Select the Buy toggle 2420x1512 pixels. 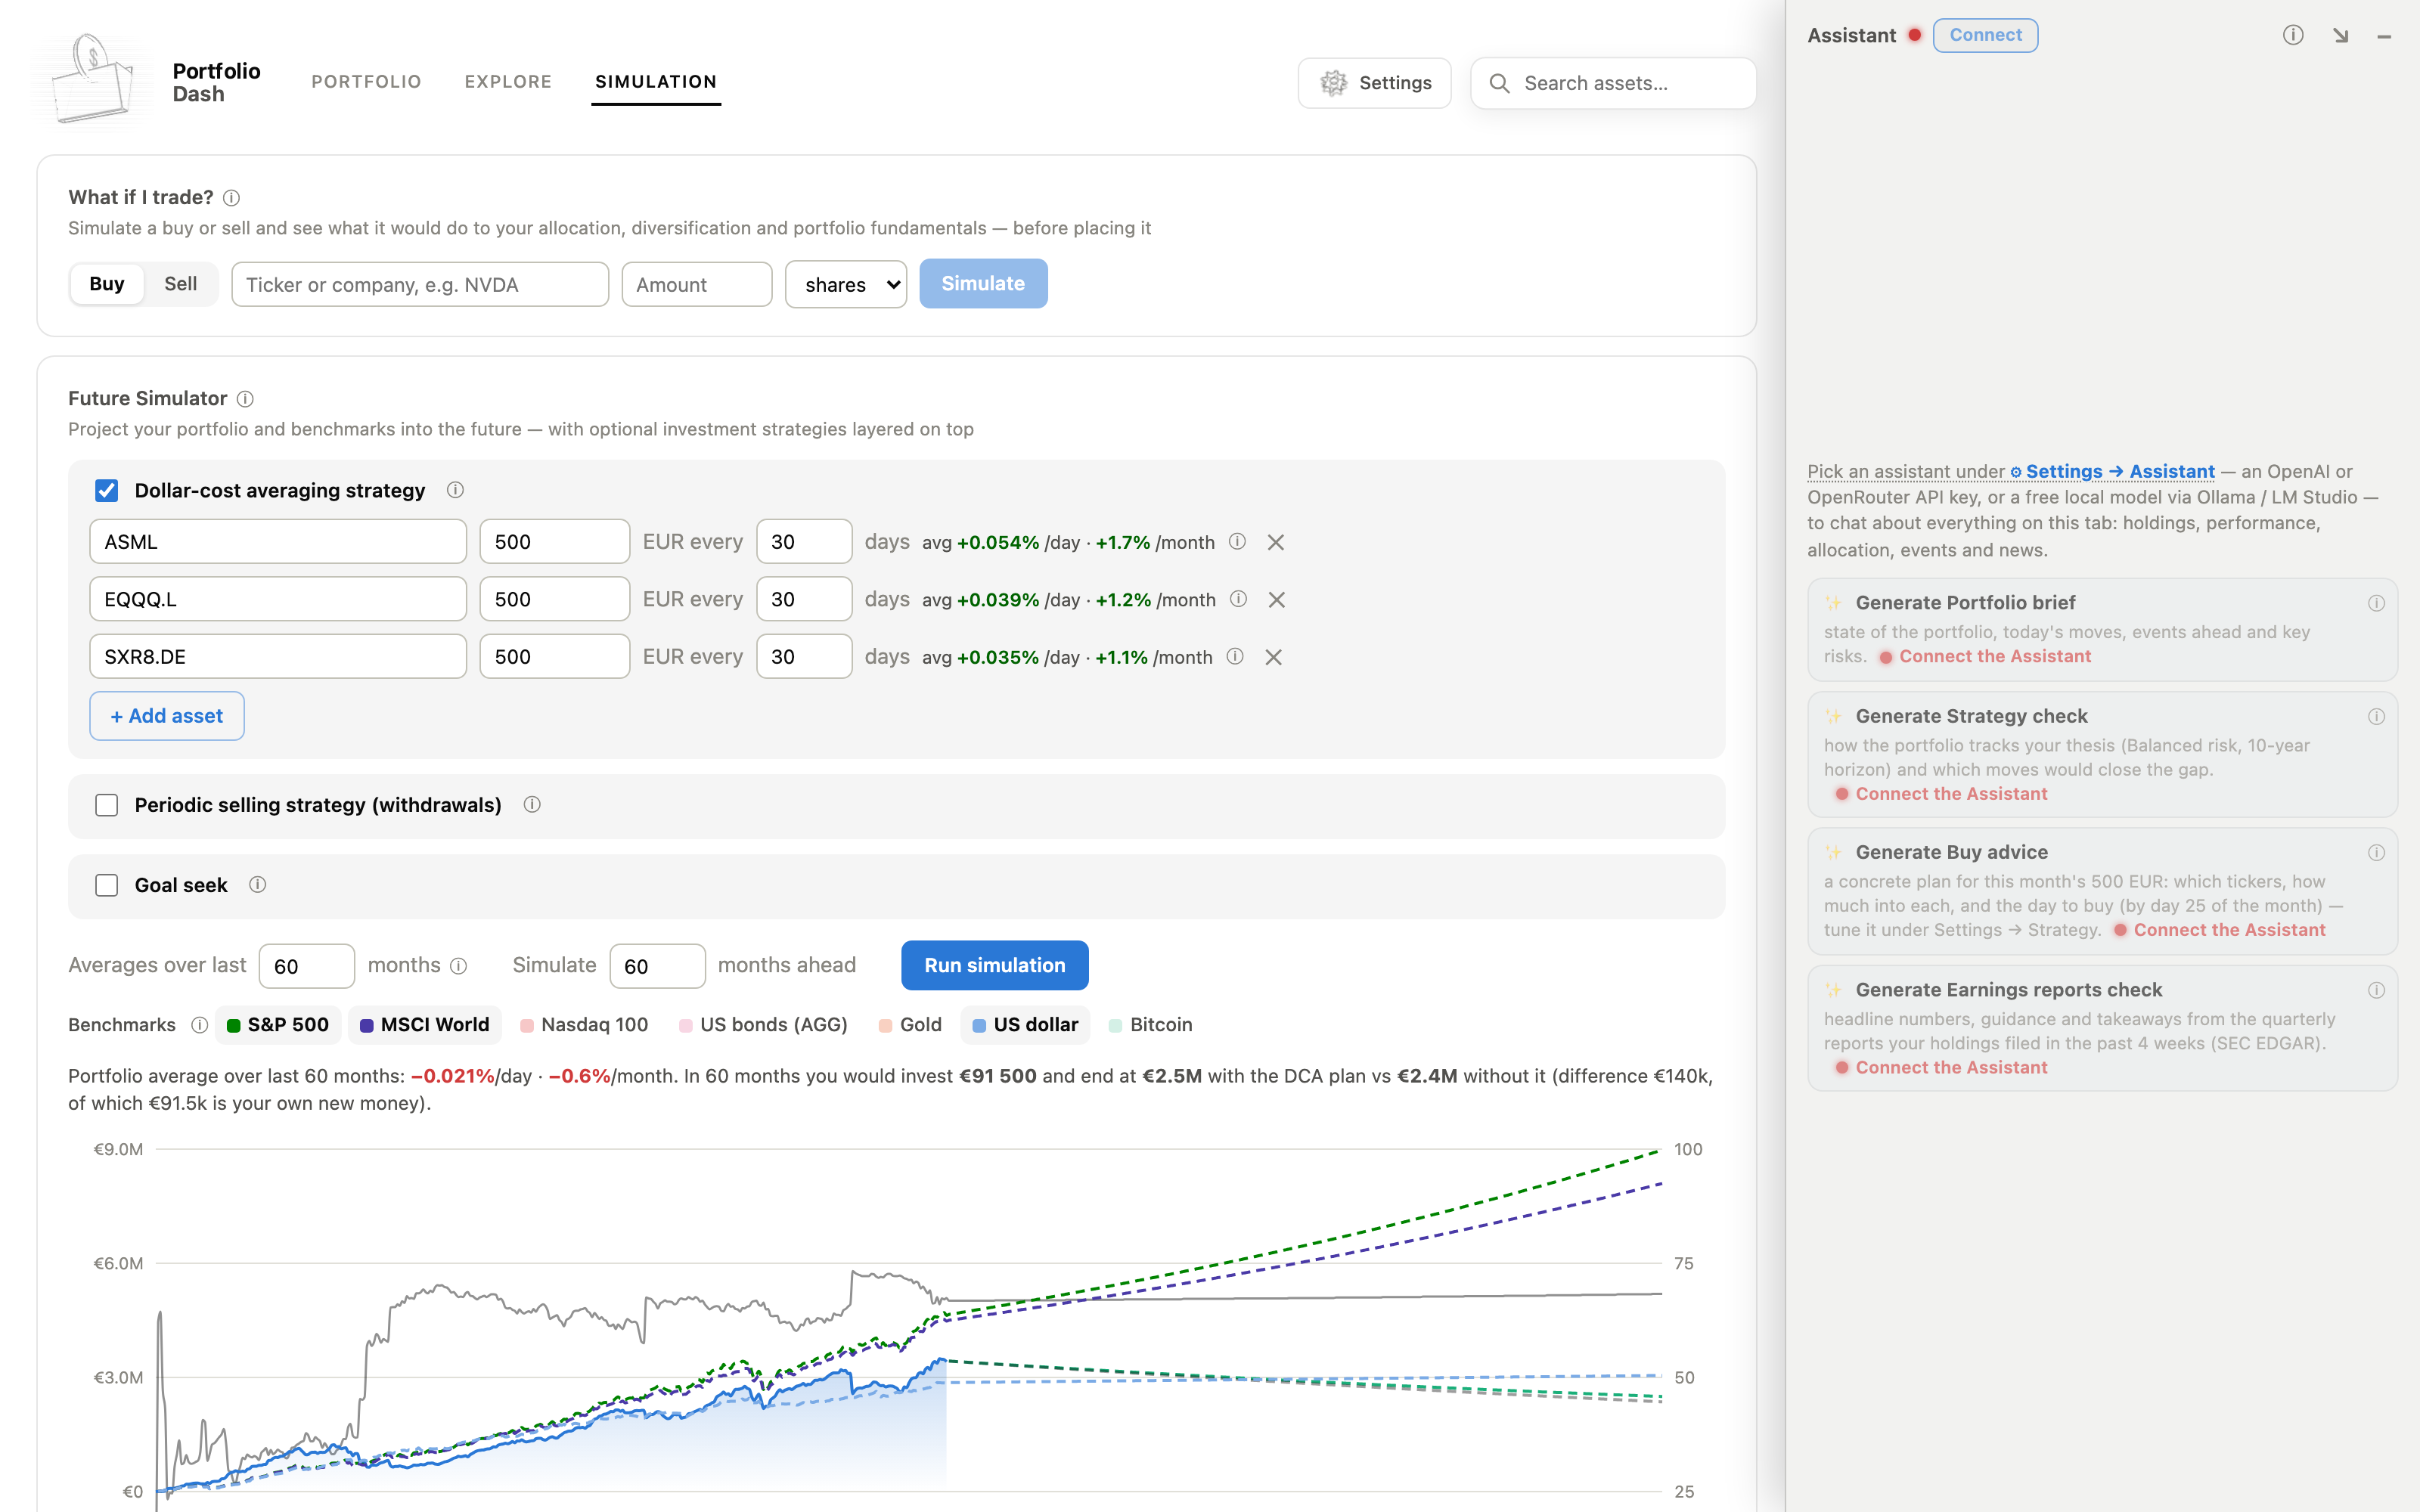pos(107,284)
